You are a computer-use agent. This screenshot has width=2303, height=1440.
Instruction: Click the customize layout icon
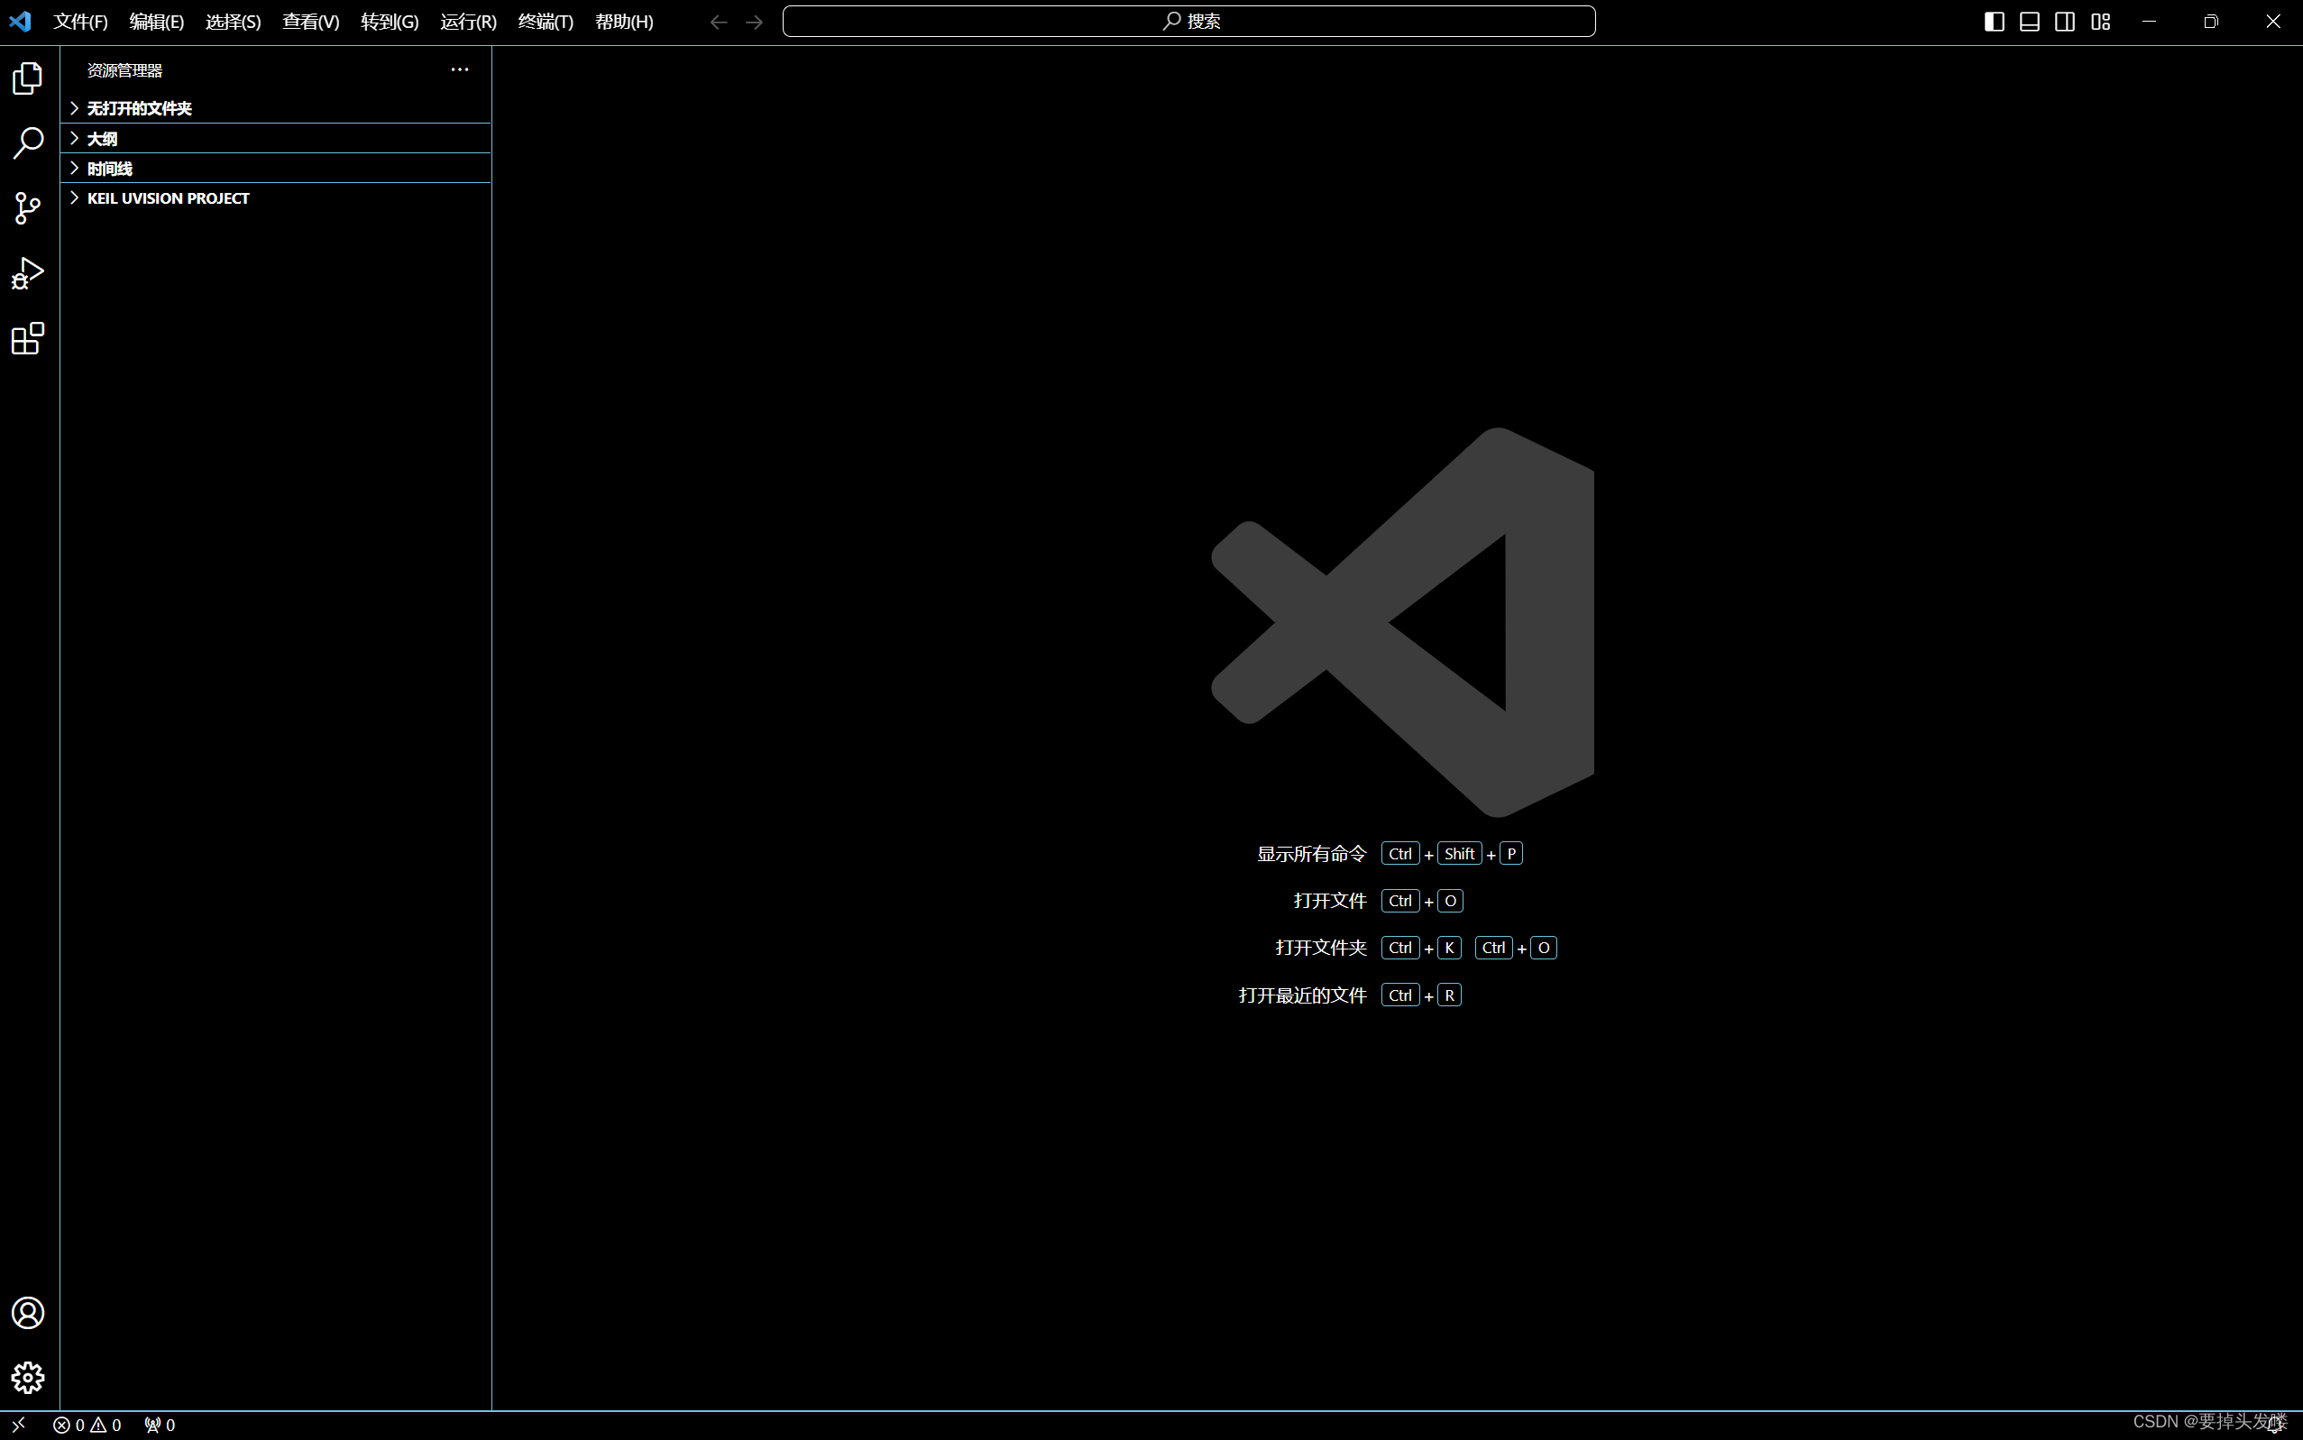click(2100, 20)
